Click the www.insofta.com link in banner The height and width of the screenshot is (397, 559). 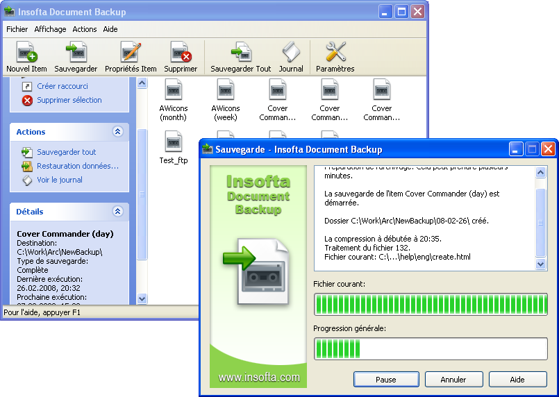point(259,378)
